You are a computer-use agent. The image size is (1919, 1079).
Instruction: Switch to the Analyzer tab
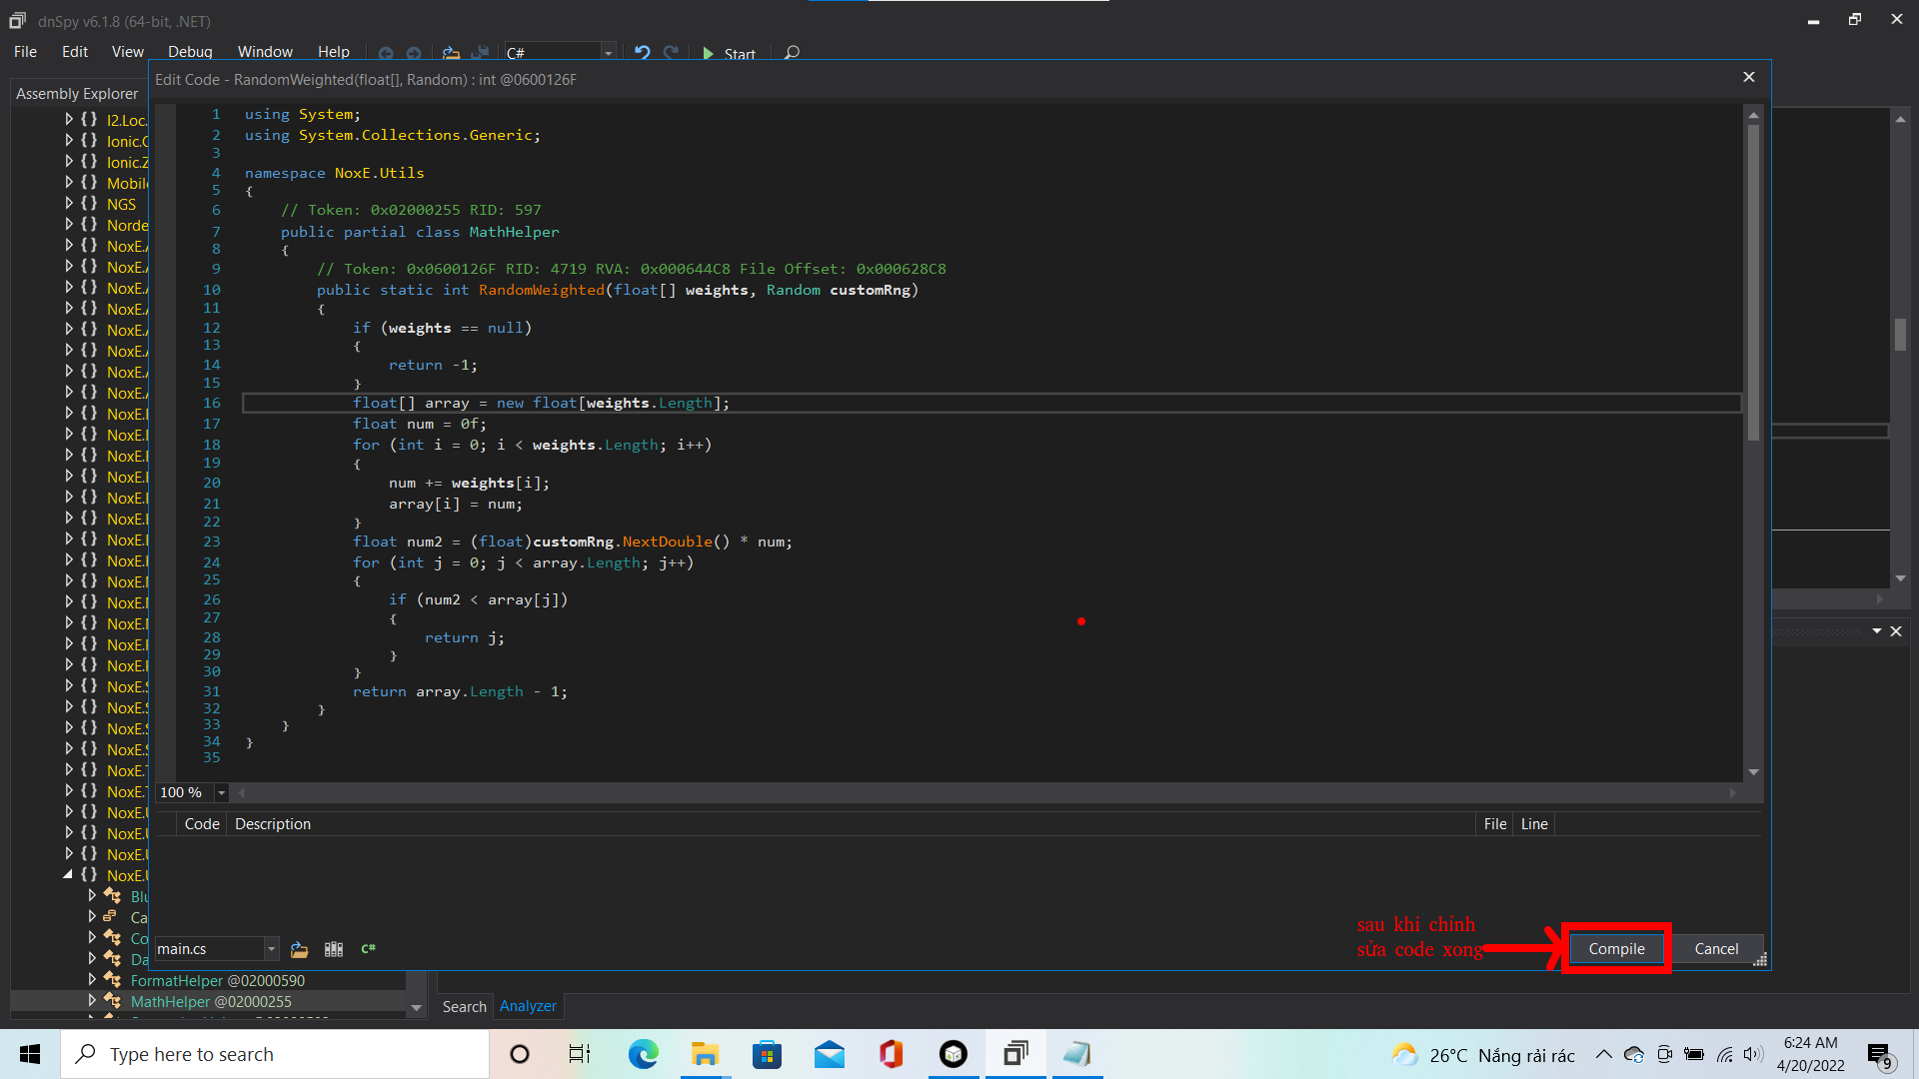pyautogui.click(x=528, y=1006)
